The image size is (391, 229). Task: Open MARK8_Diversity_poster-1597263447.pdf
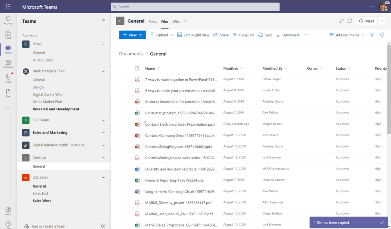(x=178, y=203)
